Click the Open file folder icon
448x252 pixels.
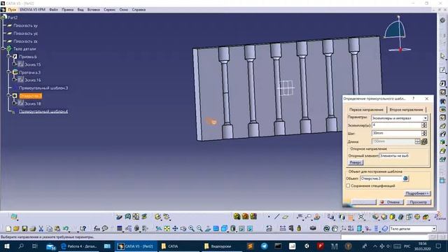coord(16,229)
